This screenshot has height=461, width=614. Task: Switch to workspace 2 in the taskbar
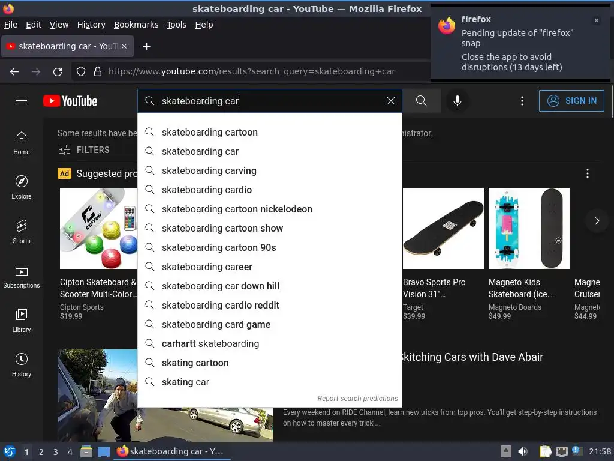pos(41,452)
